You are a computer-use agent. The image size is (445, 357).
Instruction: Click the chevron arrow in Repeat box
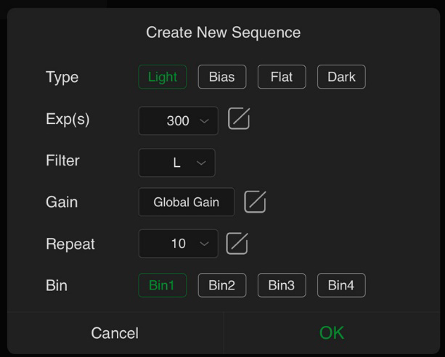(x=204, y=244)
